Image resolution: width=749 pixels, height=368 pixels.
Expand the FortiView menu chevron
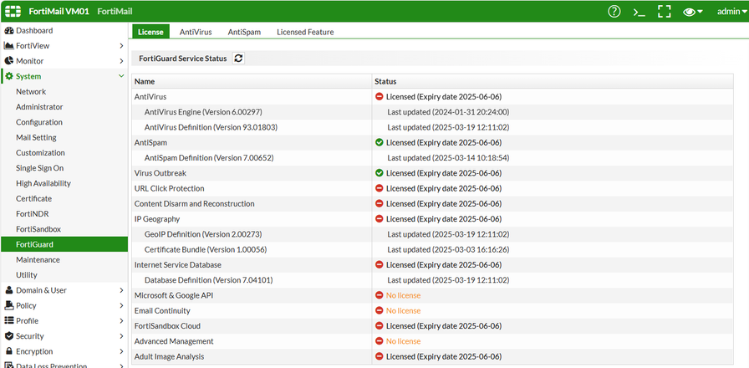tap(122, 46)
